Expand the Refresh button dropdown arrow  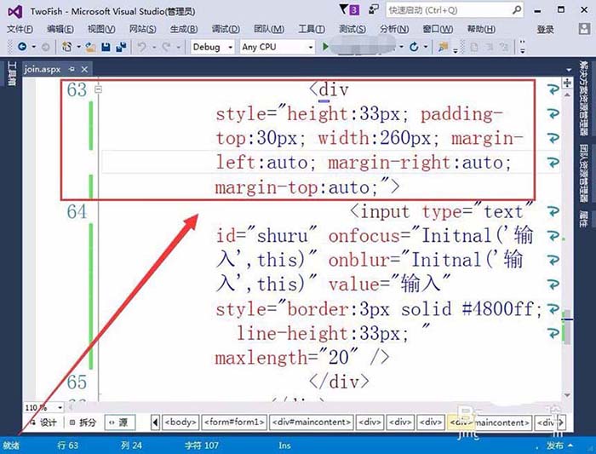click(426, 47)
